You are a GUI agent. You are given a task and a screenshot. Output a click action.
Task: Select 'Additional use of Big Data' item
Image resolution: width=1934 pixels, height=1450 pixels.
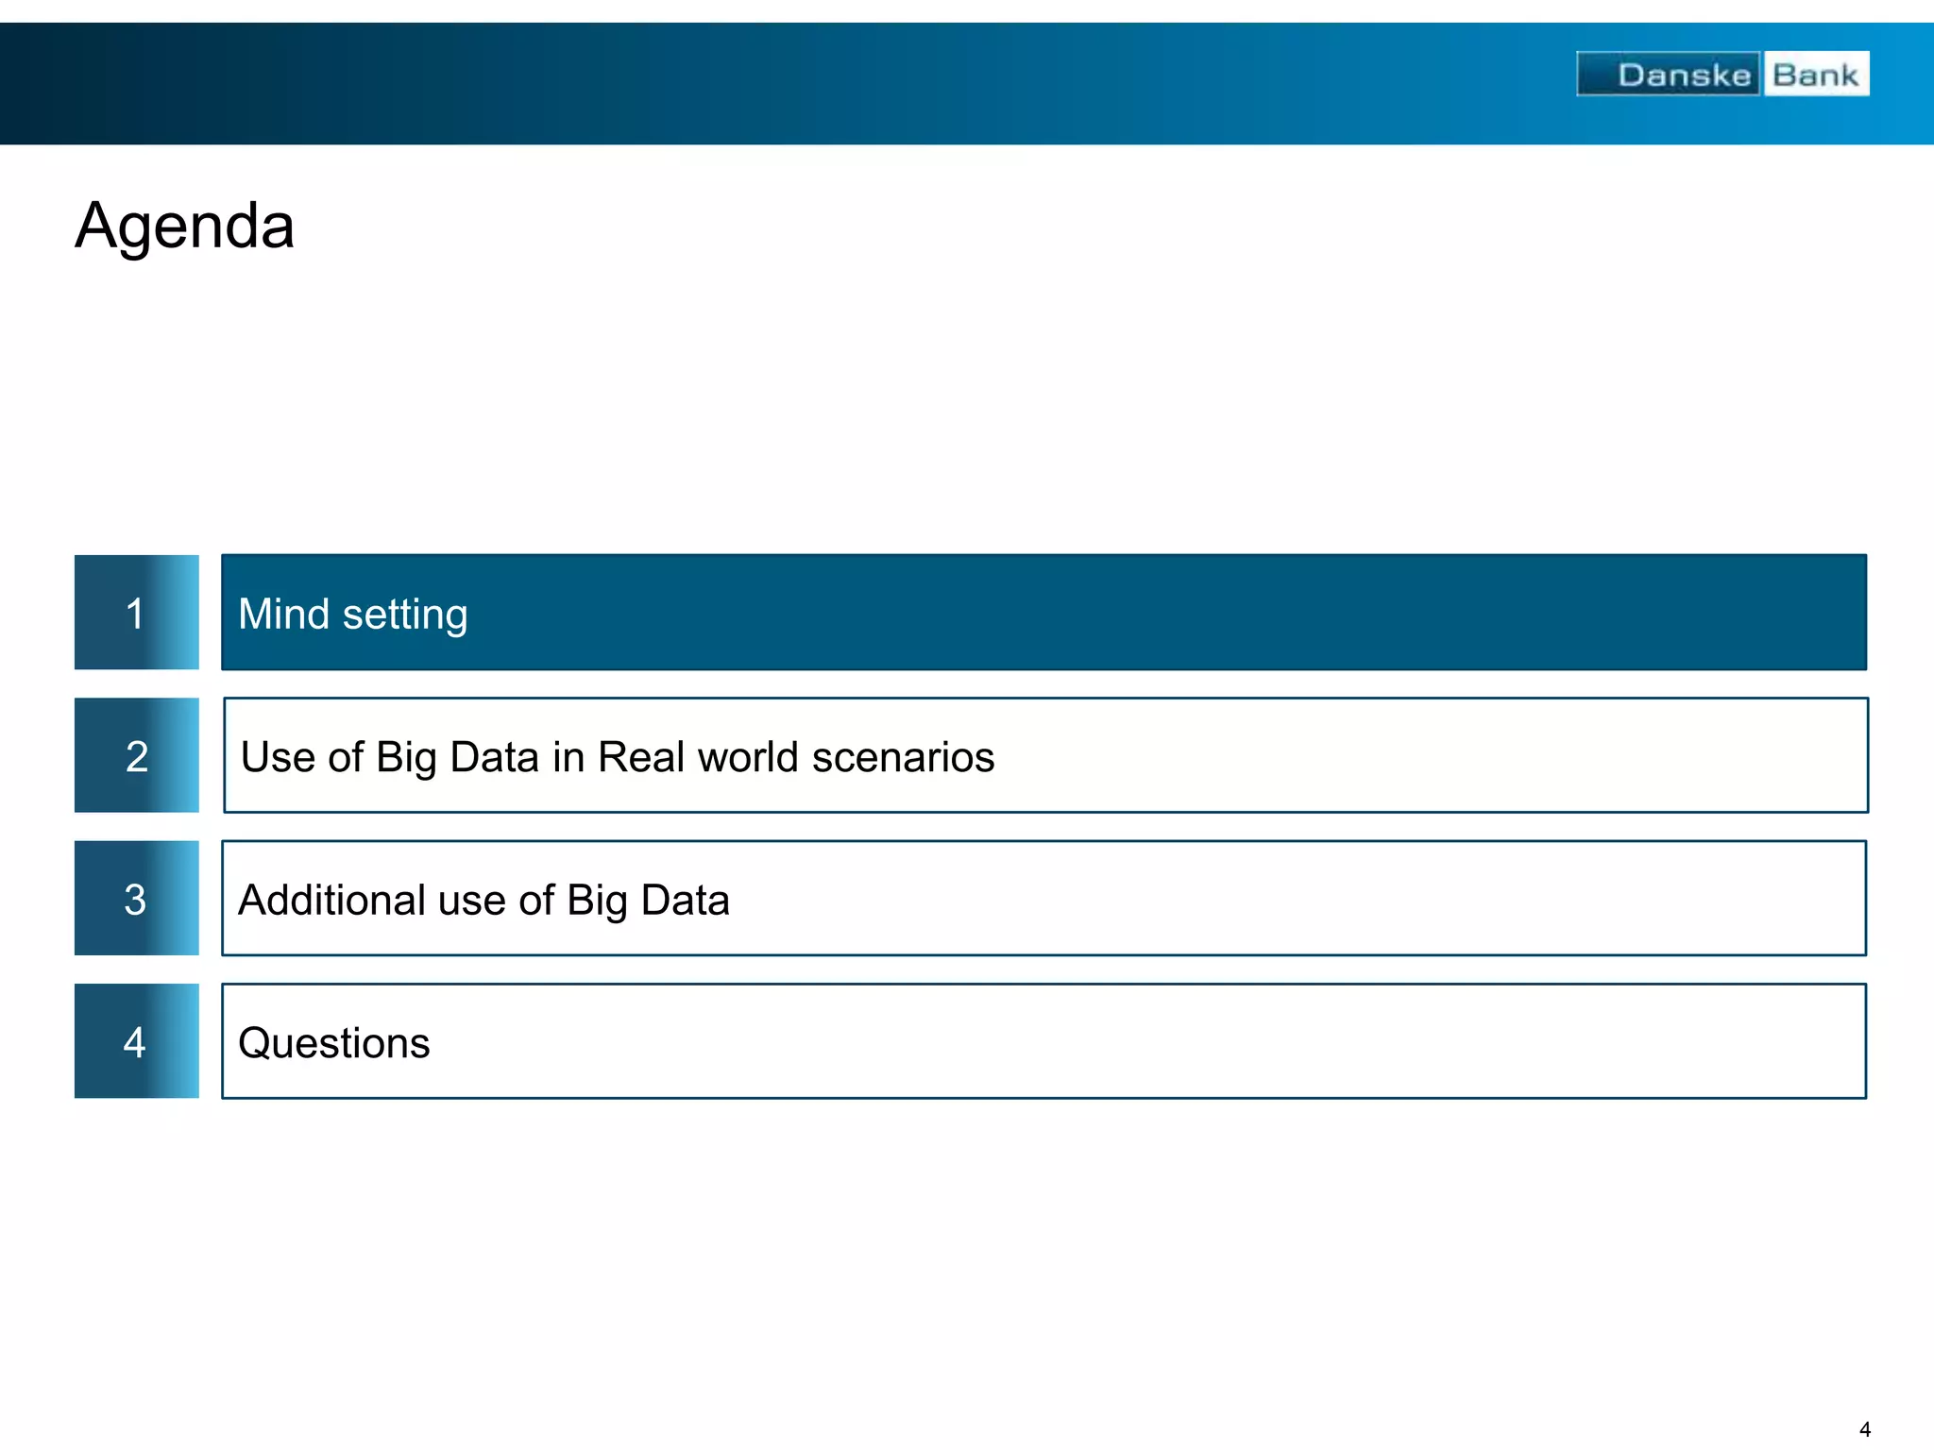tap(1043, 898)
